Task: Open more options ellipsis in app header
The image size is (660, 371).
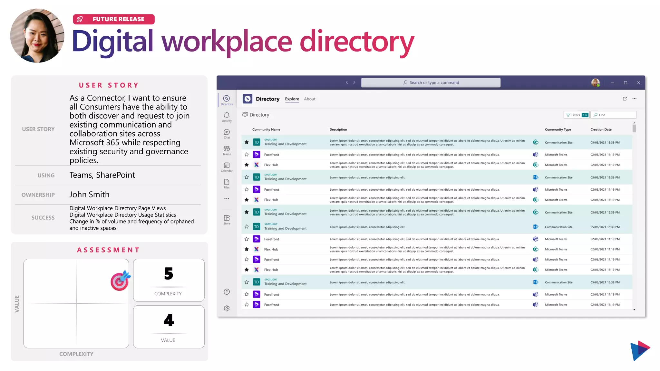Action: pos(634,99)
